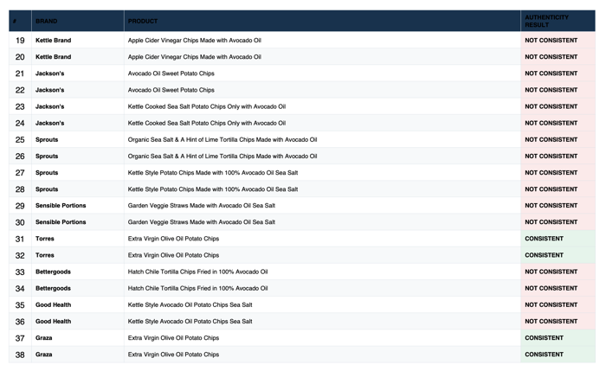Click Bettergoods brand in row 34

[x=53, y=289]
